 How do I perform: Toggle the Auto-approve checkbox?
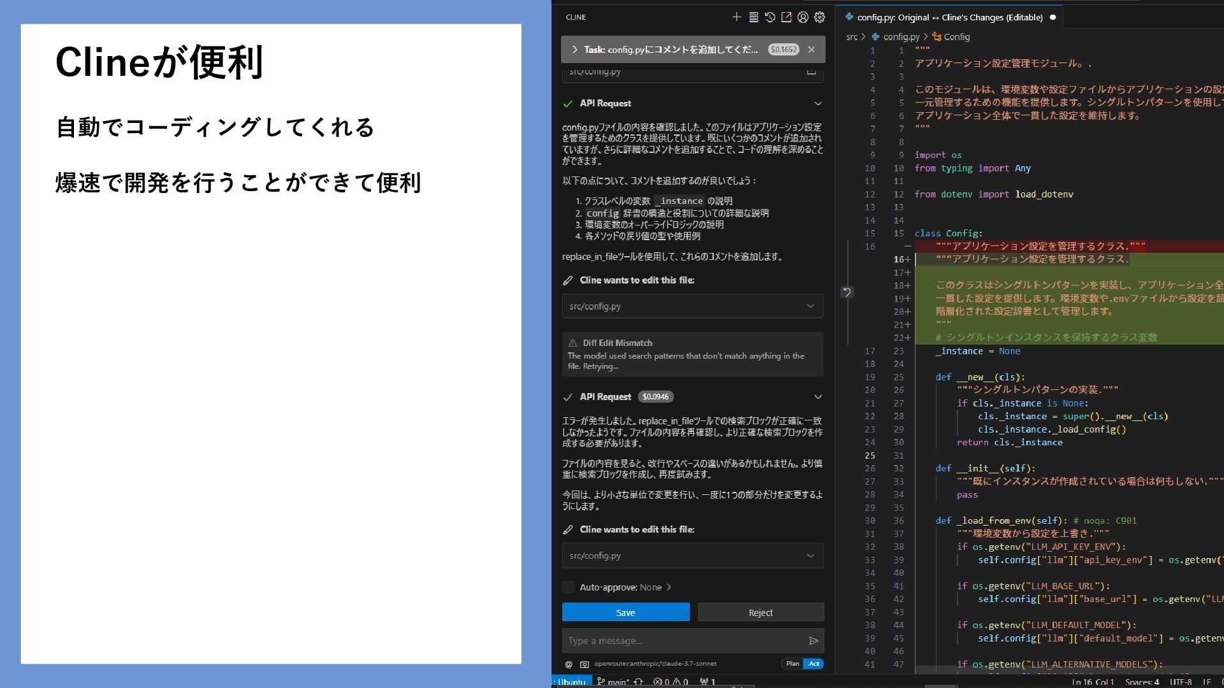(569, 587)
